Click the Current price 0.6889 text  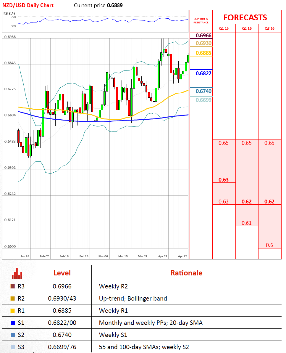coord(98,5)
